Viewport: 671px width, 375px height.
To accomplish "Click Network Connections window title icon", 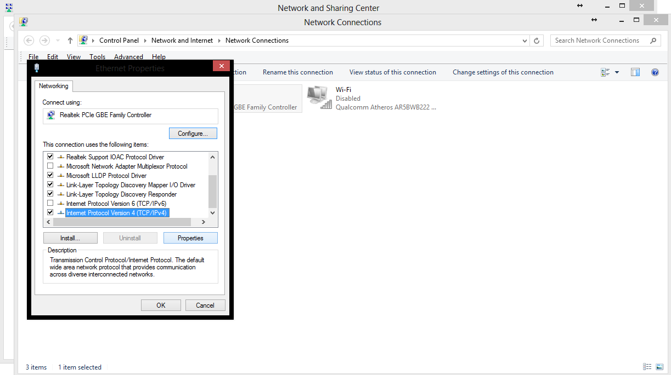I will click(x=24, y=22).
